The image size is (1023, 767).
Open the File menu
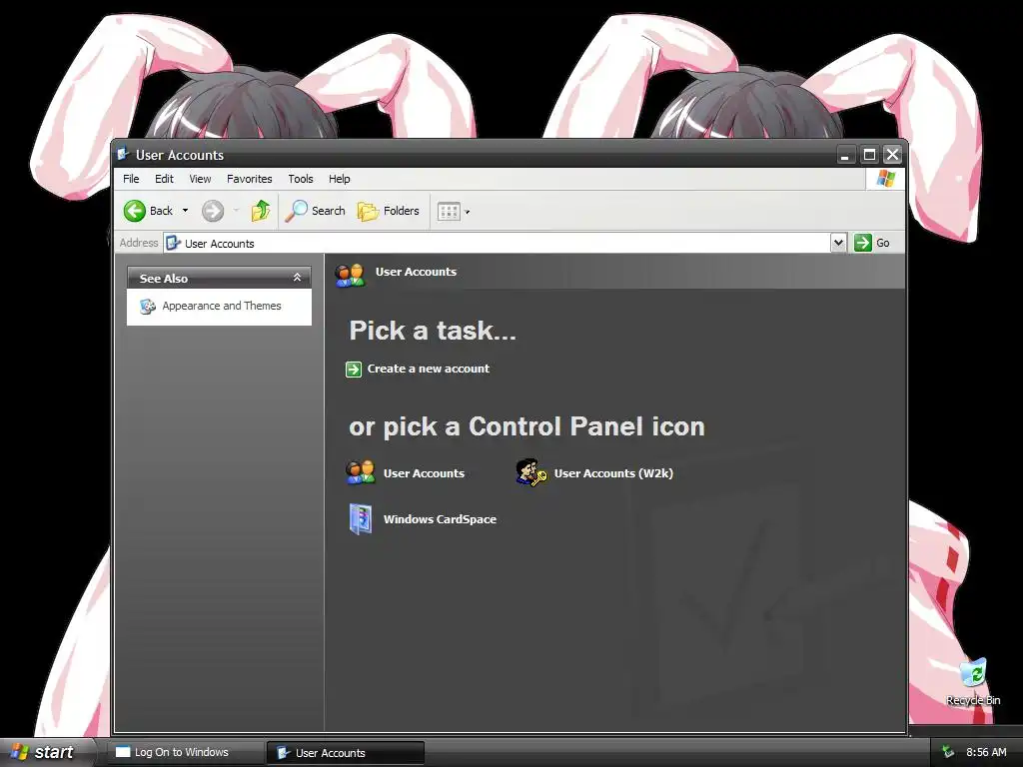tap(131, 179)
